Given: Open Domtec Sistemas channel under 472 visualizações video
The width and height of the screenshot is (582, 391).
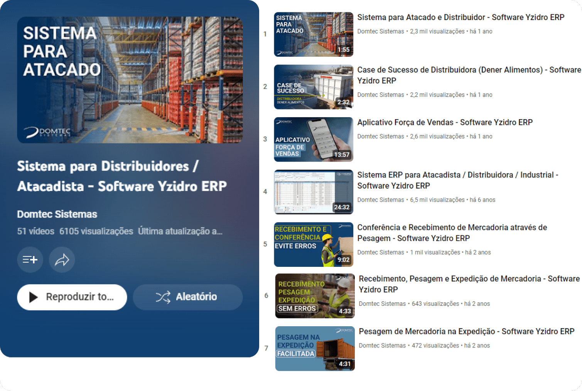Looking at the screenshot, I should [382, 345].
